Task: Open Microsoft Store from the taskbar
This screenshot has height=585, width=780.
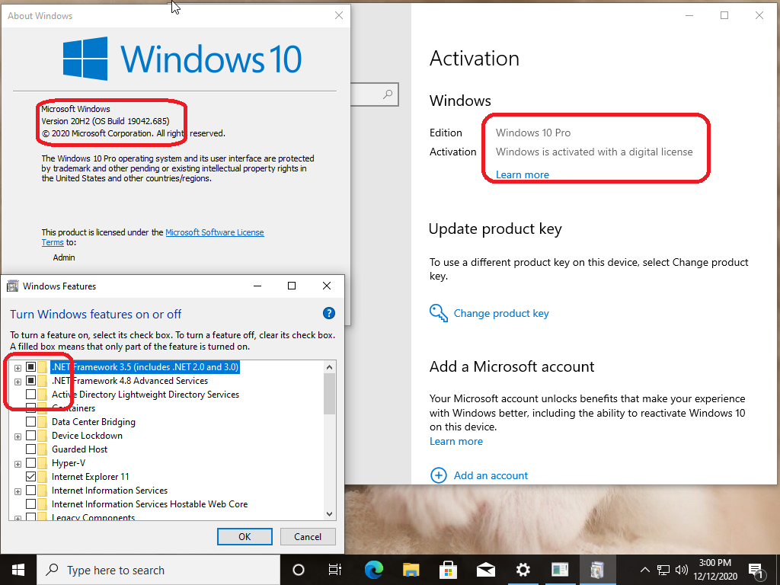Action: (x=448, y=570)
